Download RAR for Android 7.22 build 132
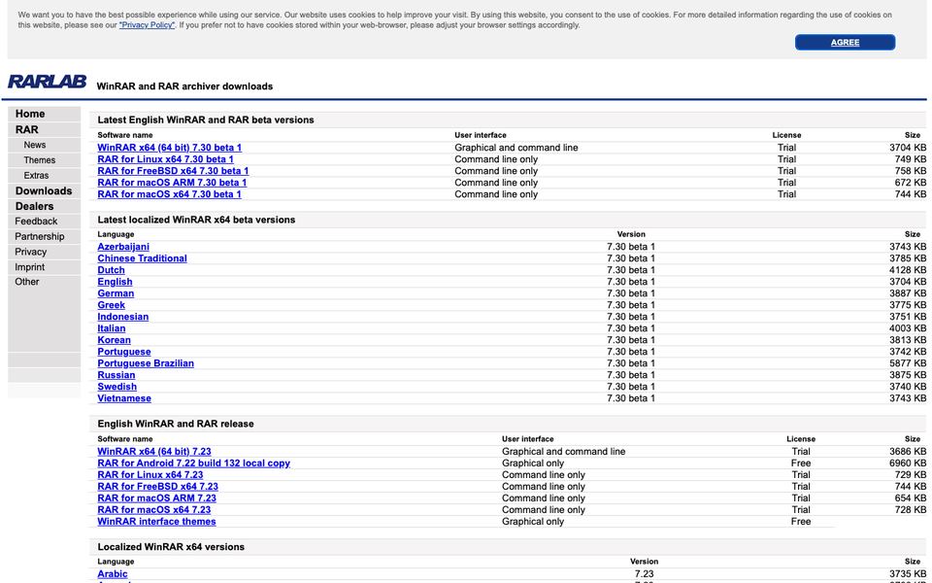Screen dimensions: 932x583 (x=194, y=463)
